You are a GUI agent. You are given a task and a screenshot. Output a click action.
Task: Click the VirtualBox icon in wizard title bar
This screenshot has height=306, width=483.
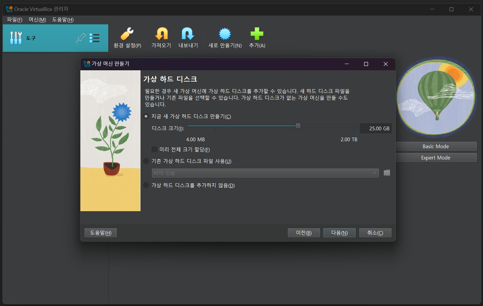click(87, 64)
